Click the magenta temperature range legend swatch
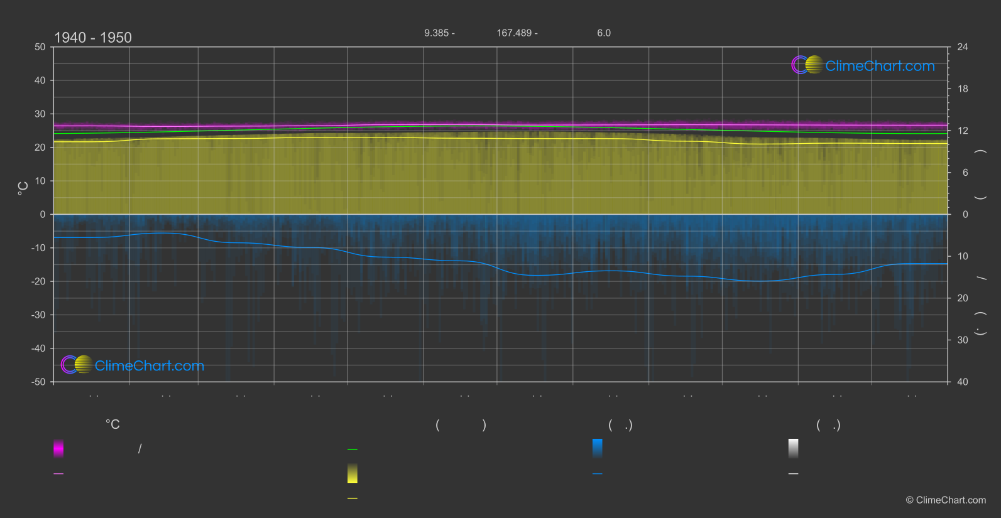This screenshot has height=518, width=1001. click(58, 448)
